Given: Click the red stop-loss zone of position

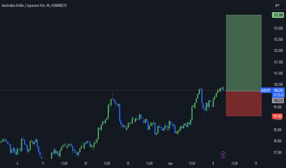Looking at the screenshot, I should click(x=244, y=104).
